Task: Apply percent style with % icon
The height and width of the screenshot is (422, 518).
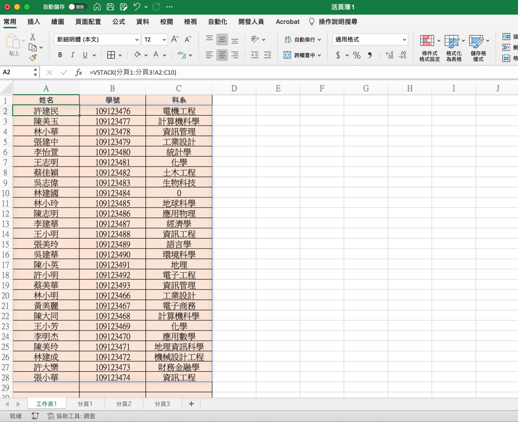Action: (x=357, y=55)
